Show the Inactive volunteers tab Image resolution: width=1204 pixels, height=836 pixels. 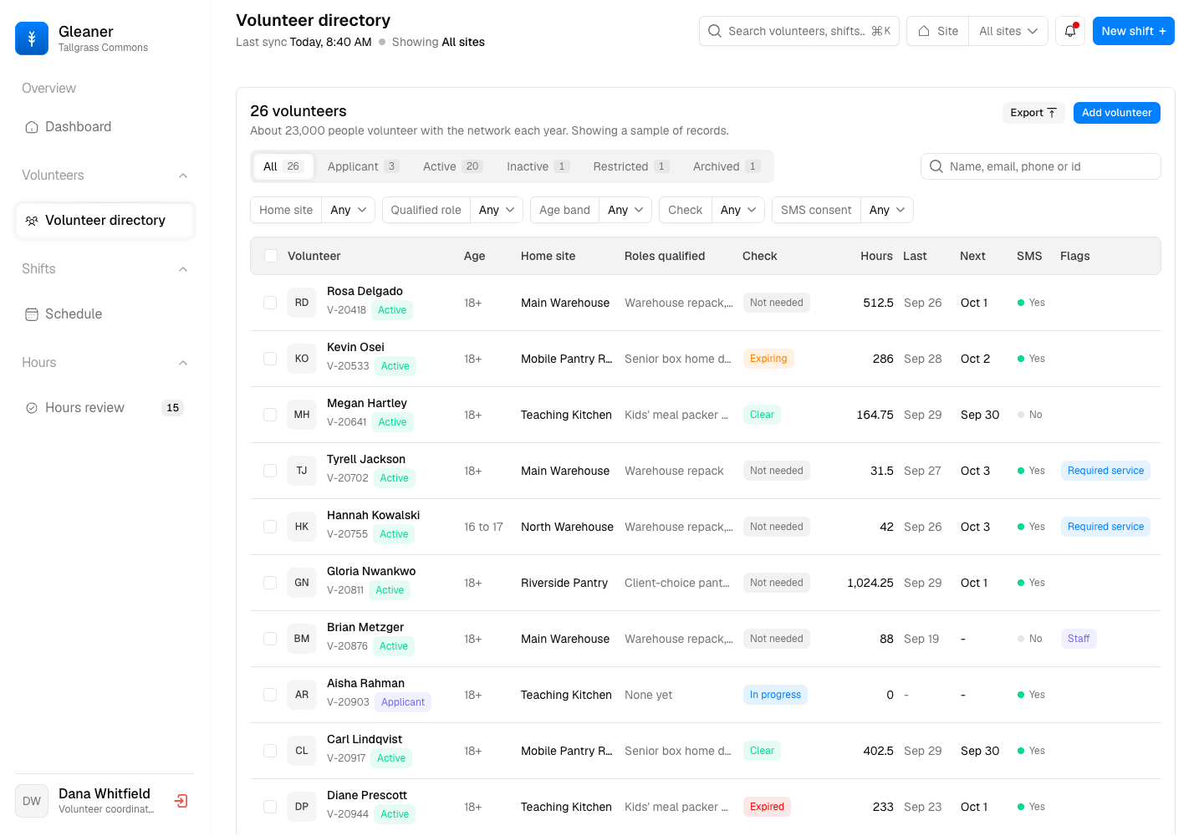(538, 166)
